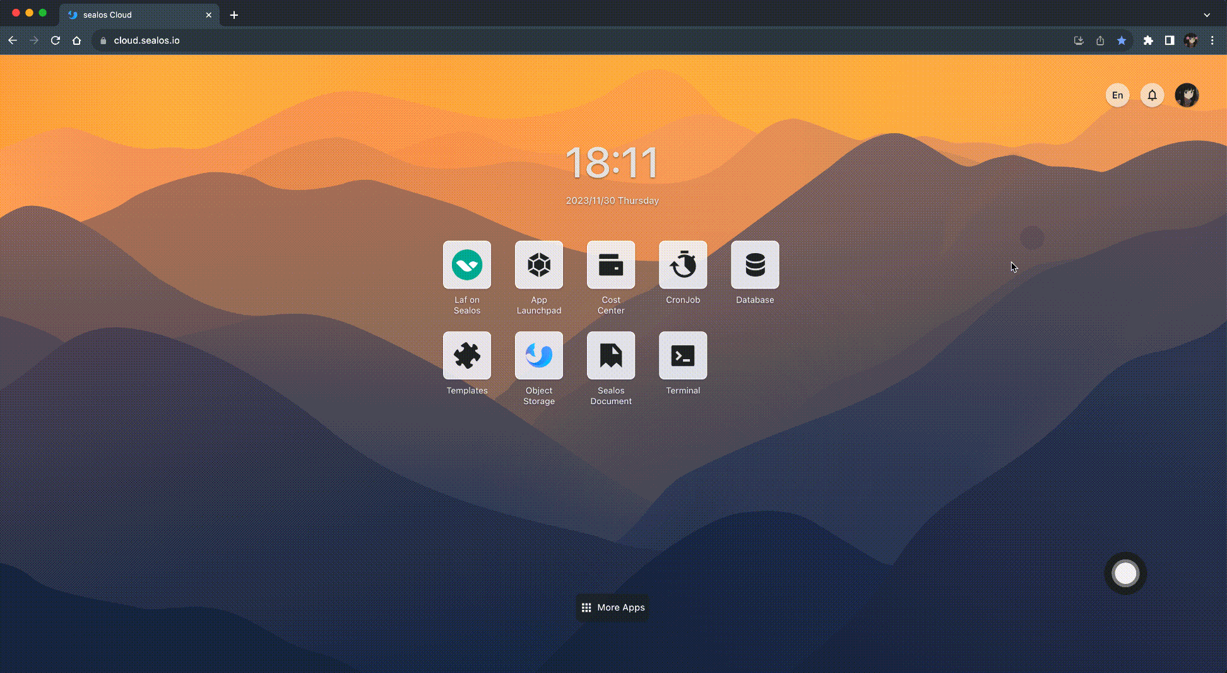Viewport: 1227px width, 673px height.
Task: Launch the Terminal app
Action: click(682, 356)
